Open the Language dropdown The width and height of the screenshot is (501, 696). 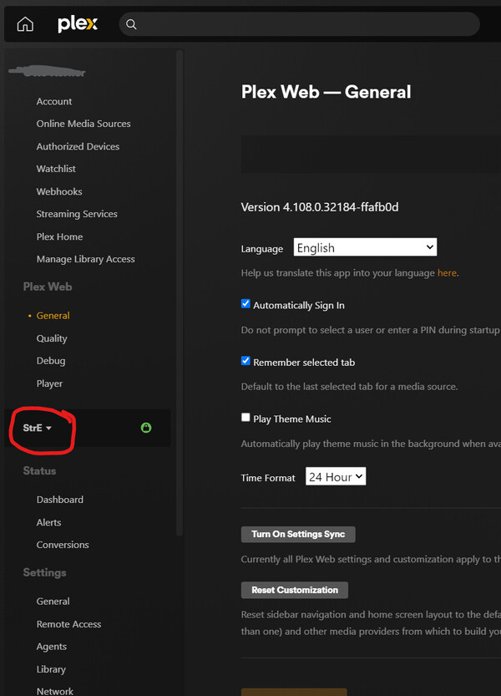[365, 247]
